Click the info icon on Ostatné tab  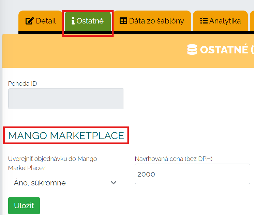tap(73, 21)
